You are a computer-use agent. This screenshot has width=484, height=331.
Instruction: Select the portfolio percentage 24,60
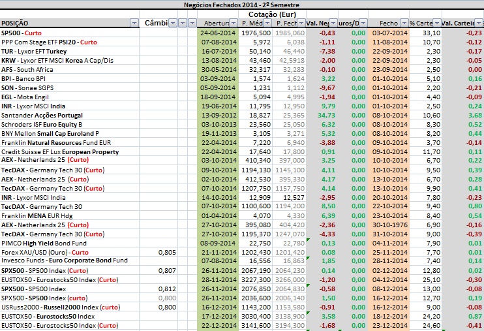point(426,325)
